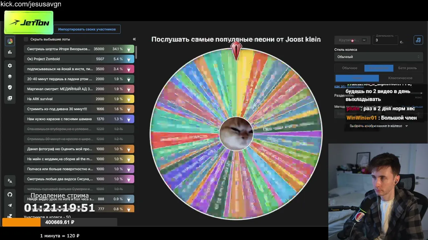Image resolution: width=428 pixels, height=240 pixels.
Task: Click the 1370 amount value
Action: click(x=100, y=119)
